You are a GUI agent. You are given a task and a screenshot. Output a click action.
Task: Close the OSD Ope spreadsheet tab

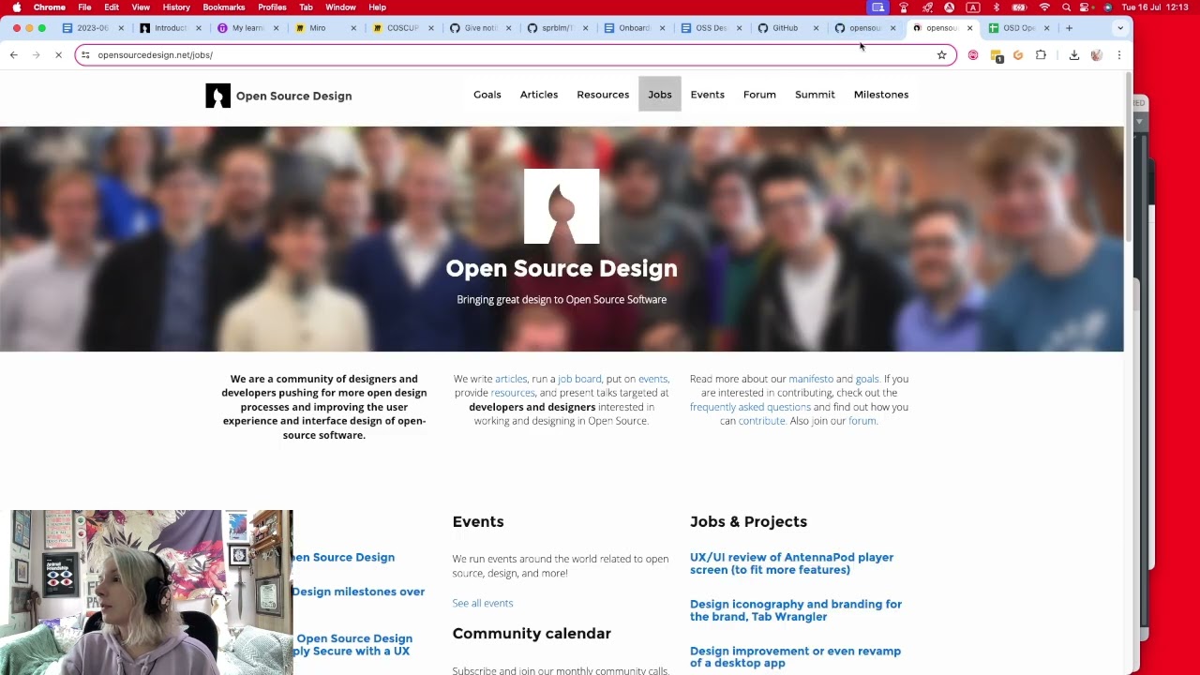coord(1046,28)
